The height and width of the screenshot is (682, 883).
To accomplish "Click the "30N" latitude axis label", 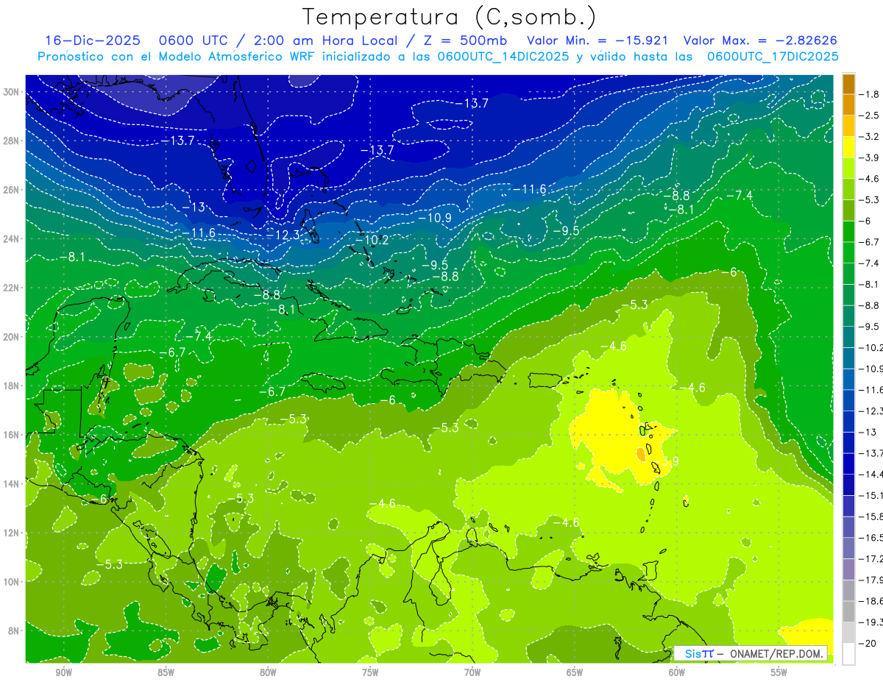I will click(x=12, y=92).
